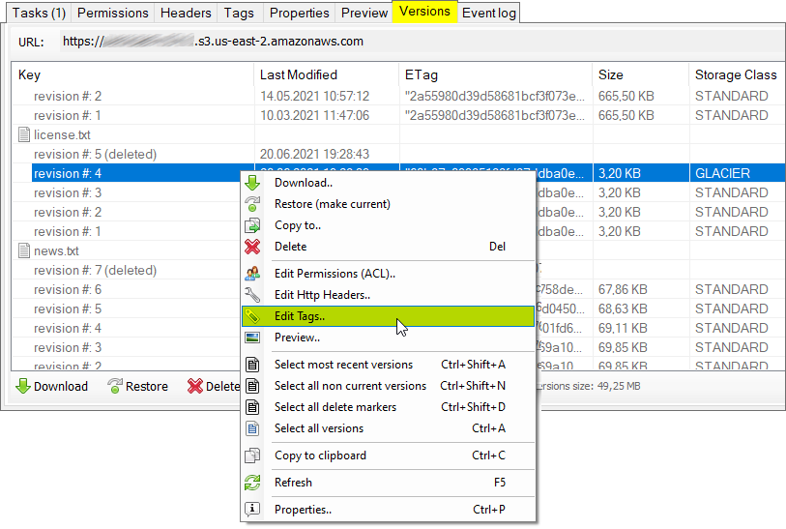
Task: Click the Edit Permissions people icon
Action: point(252,274)
